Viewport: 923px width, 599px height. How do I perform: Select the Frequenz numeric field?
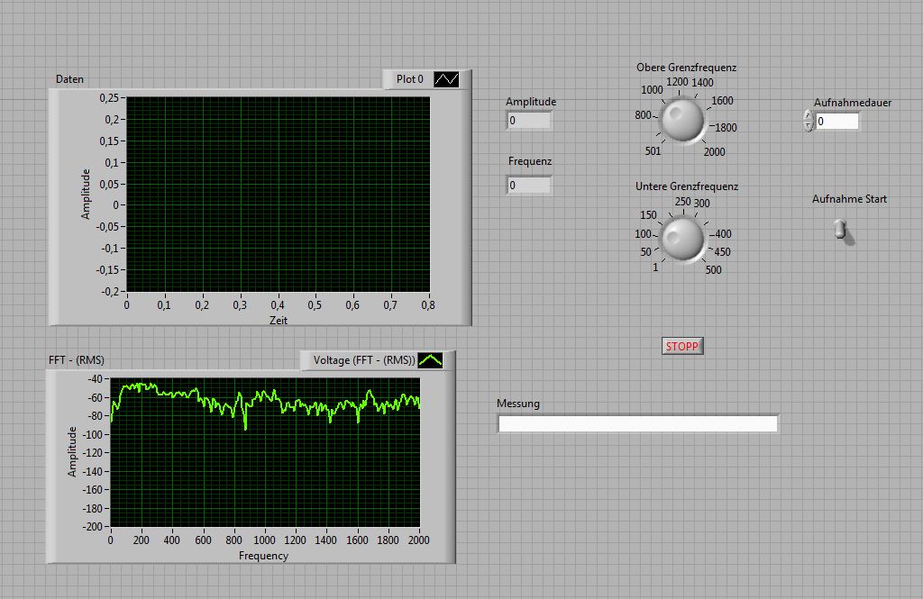coord(529,186)
